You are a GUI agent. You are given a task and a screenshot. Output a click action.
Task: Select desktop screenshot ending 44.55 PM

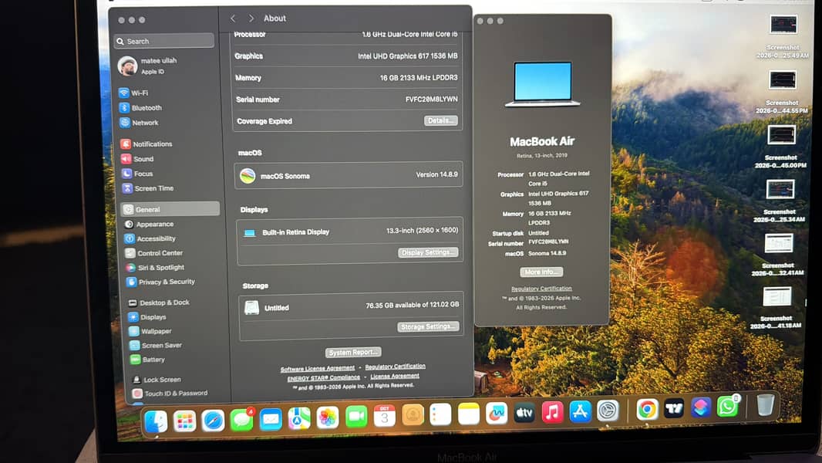tap(782, 92)
